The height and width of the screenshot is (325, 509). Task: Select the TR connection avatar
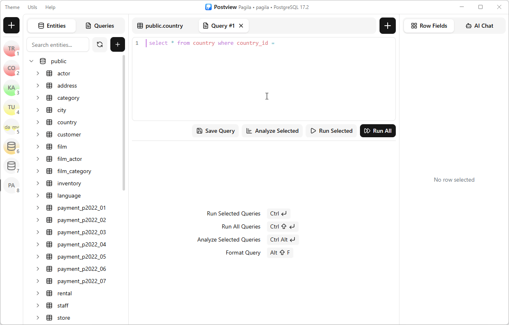point(11,48)
